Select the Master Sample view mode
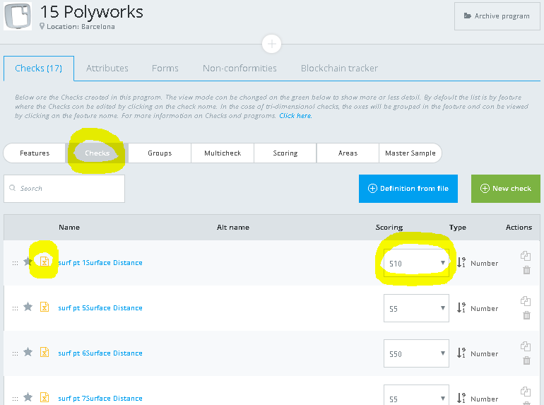 410,153
